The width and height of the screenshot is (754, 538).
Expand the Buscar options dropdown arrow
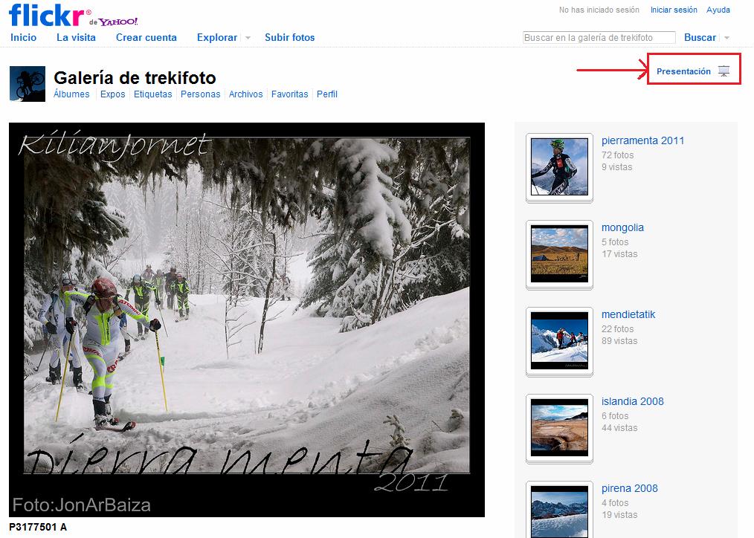coord(726,38)
